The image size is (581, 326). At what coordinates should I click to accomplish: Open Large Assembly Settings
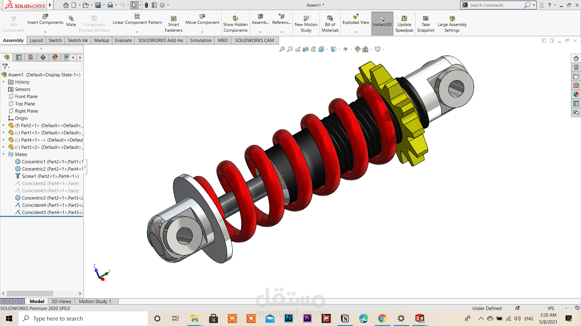pos(452,23)
